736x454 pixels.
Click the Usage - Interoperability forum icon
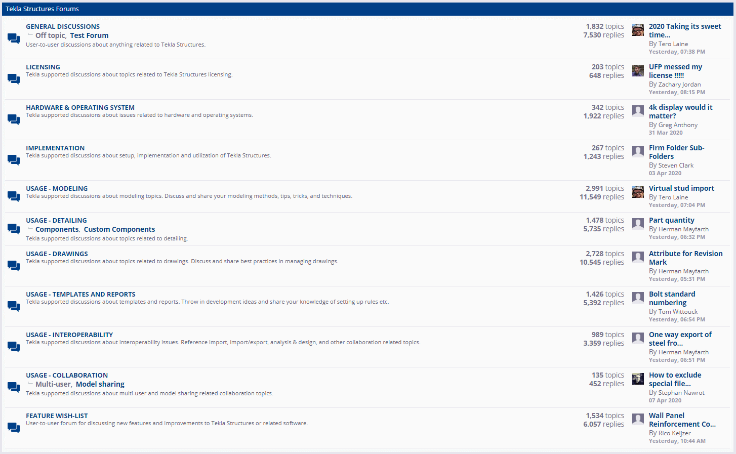click(14, 347)
